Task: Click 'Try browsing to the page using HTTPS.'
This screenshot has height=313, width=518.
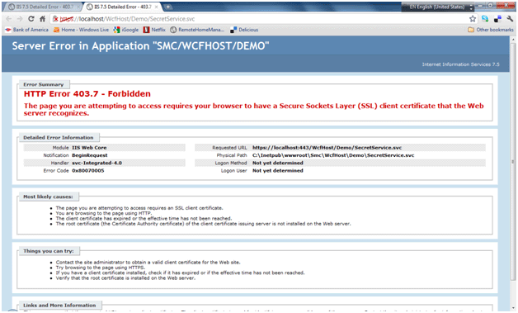Action: click(x=101, y=268)
